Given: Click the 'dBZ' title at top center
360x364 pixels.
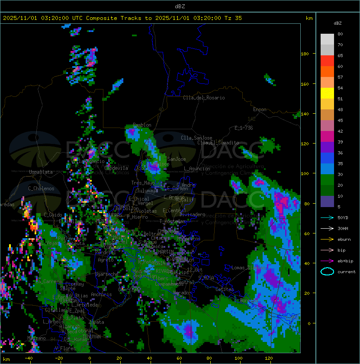Looking at the screenshot, I should pos(180,6).
